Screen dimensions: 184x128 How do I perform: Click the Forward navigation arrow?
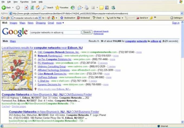point(18,8)
